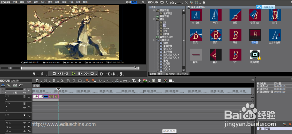The width and height of the screenshot is (292, 134).
Task: Click the lock icon in effects panel toolbar
Action: [x=204, y=2]
